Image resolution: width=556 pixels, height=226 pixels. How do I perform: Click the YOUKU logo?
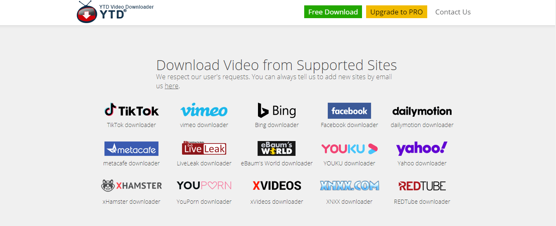coord(349,149)
